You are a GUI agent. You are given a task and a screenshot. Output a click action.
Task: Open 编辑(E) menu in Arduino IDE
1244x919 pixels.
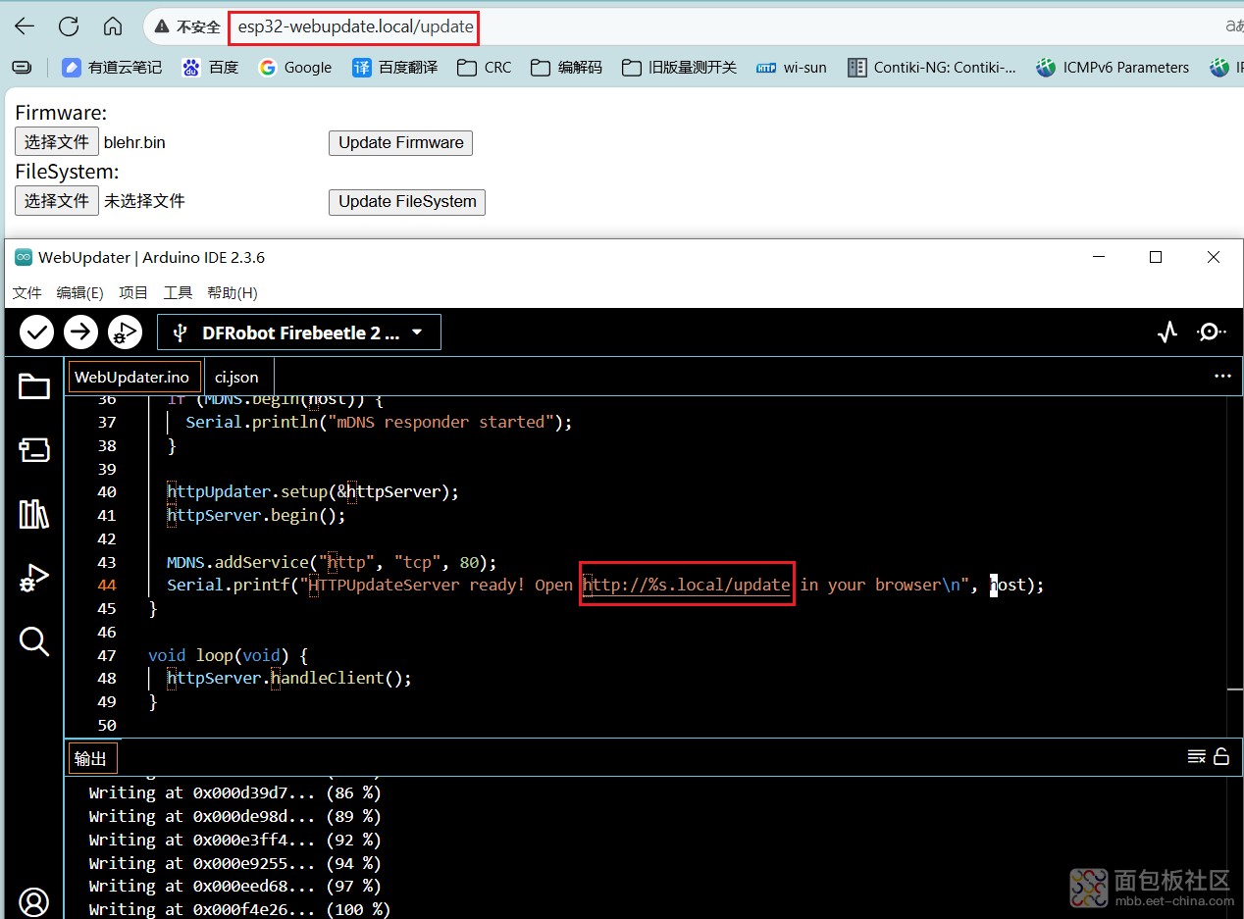point(80,292)
